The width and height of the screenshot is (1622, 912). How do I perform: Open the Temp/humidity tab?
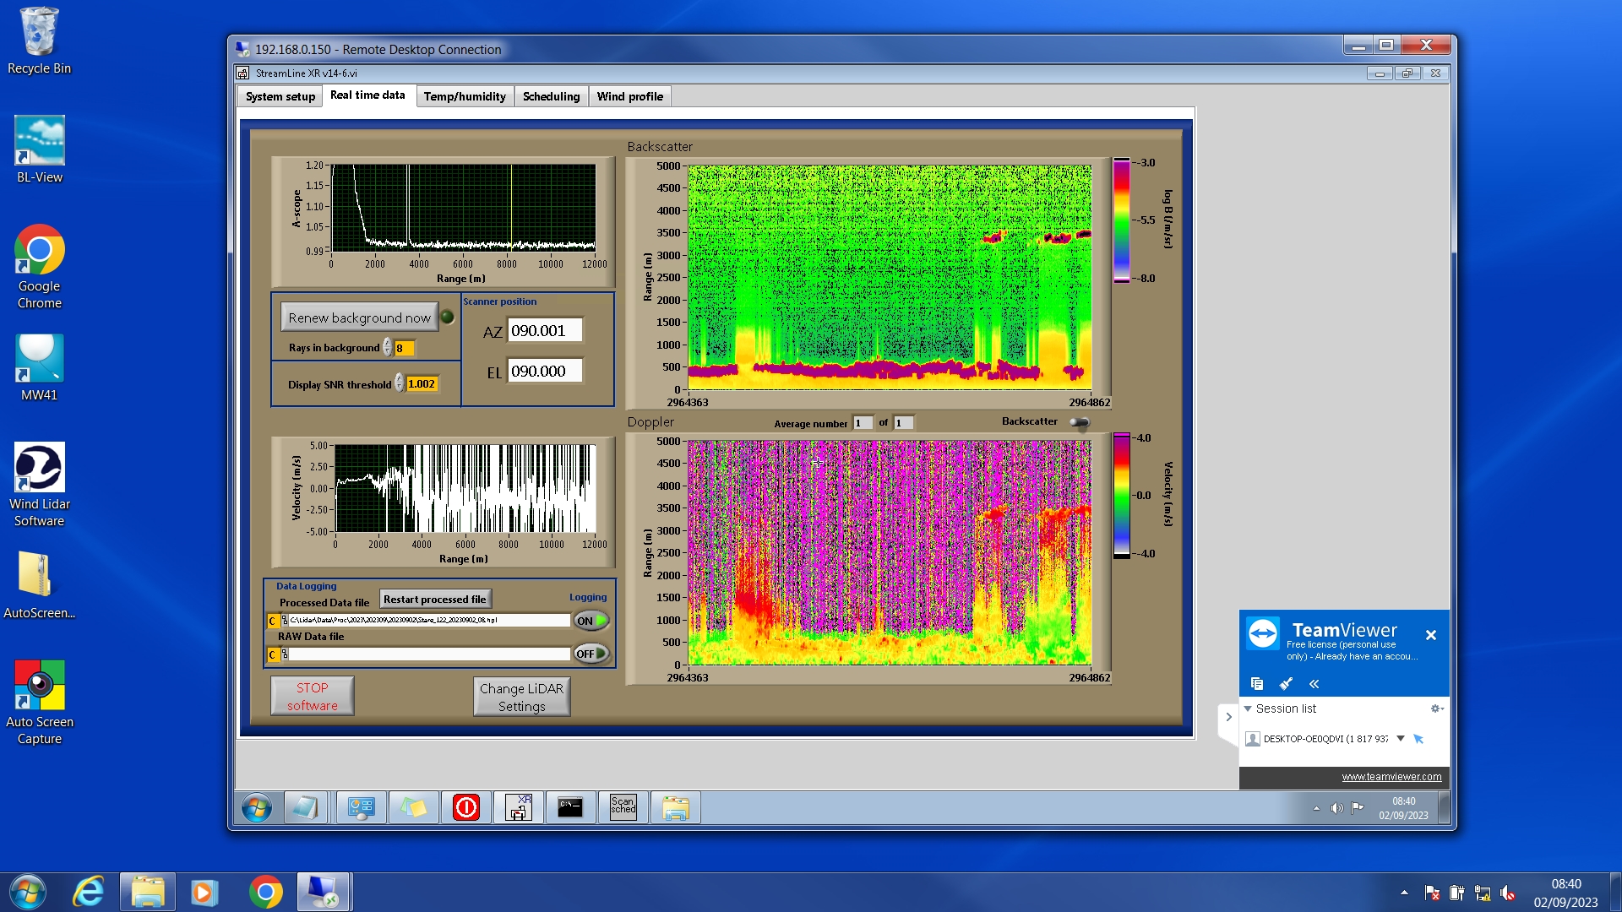click(465, 96)
